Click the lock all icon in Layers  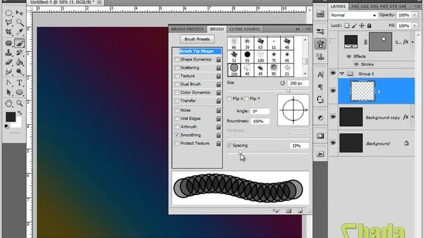tap(369, 26)
